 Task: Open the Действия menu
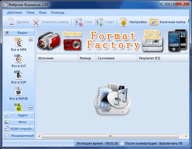(15, 12)
